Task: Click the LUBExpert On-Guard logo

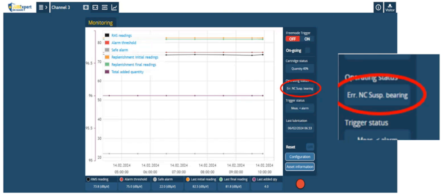Action: (x=20, y=7)
